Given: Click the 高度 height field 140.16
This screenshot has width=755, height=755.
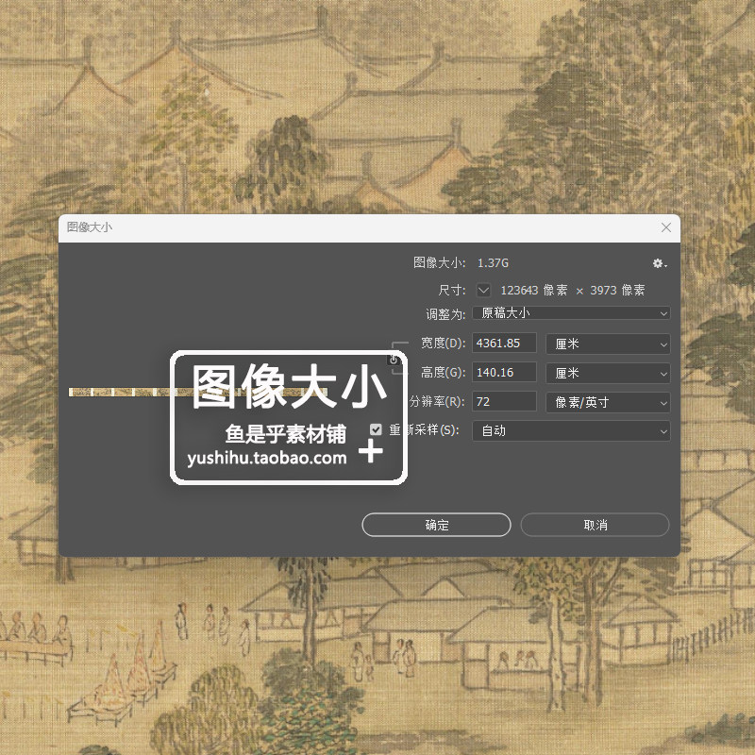Looking at the screenshot, I should [504, 373].
